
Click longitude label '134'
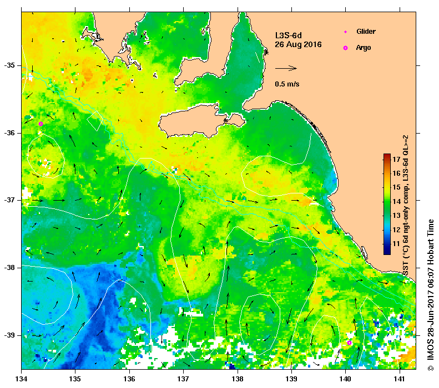(22, 379)
